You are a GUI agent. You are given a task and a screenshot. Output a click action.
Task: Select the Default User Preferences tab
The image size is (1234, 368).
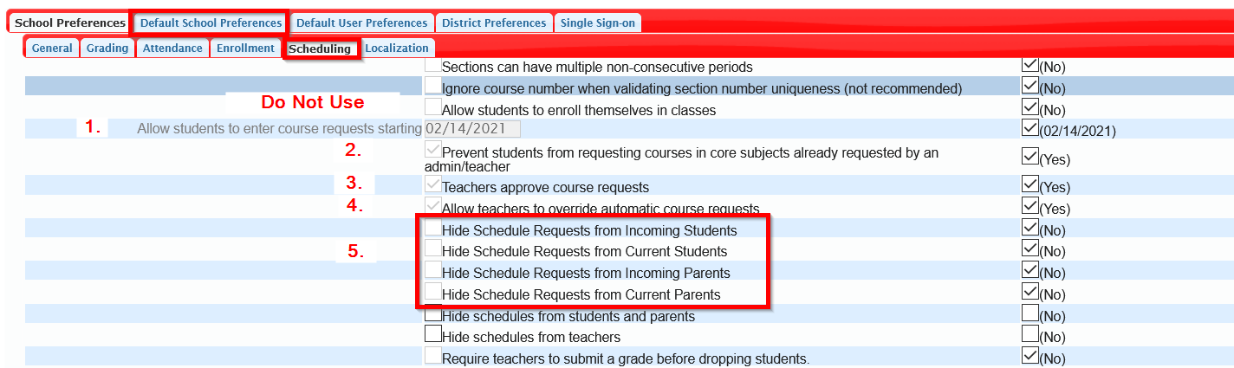(362, 23)
